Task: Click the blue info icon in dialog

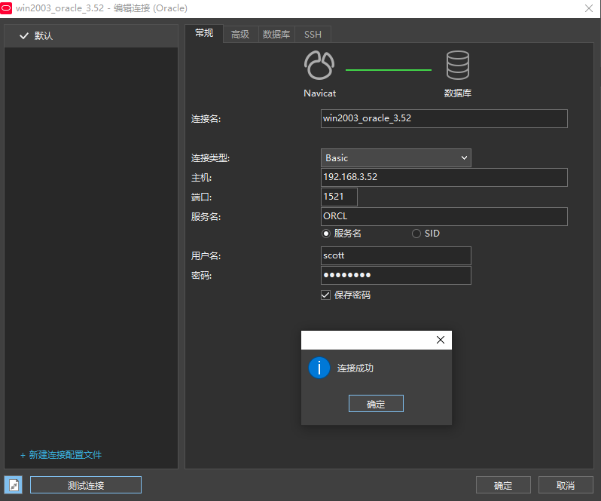Action: [319, 368]
